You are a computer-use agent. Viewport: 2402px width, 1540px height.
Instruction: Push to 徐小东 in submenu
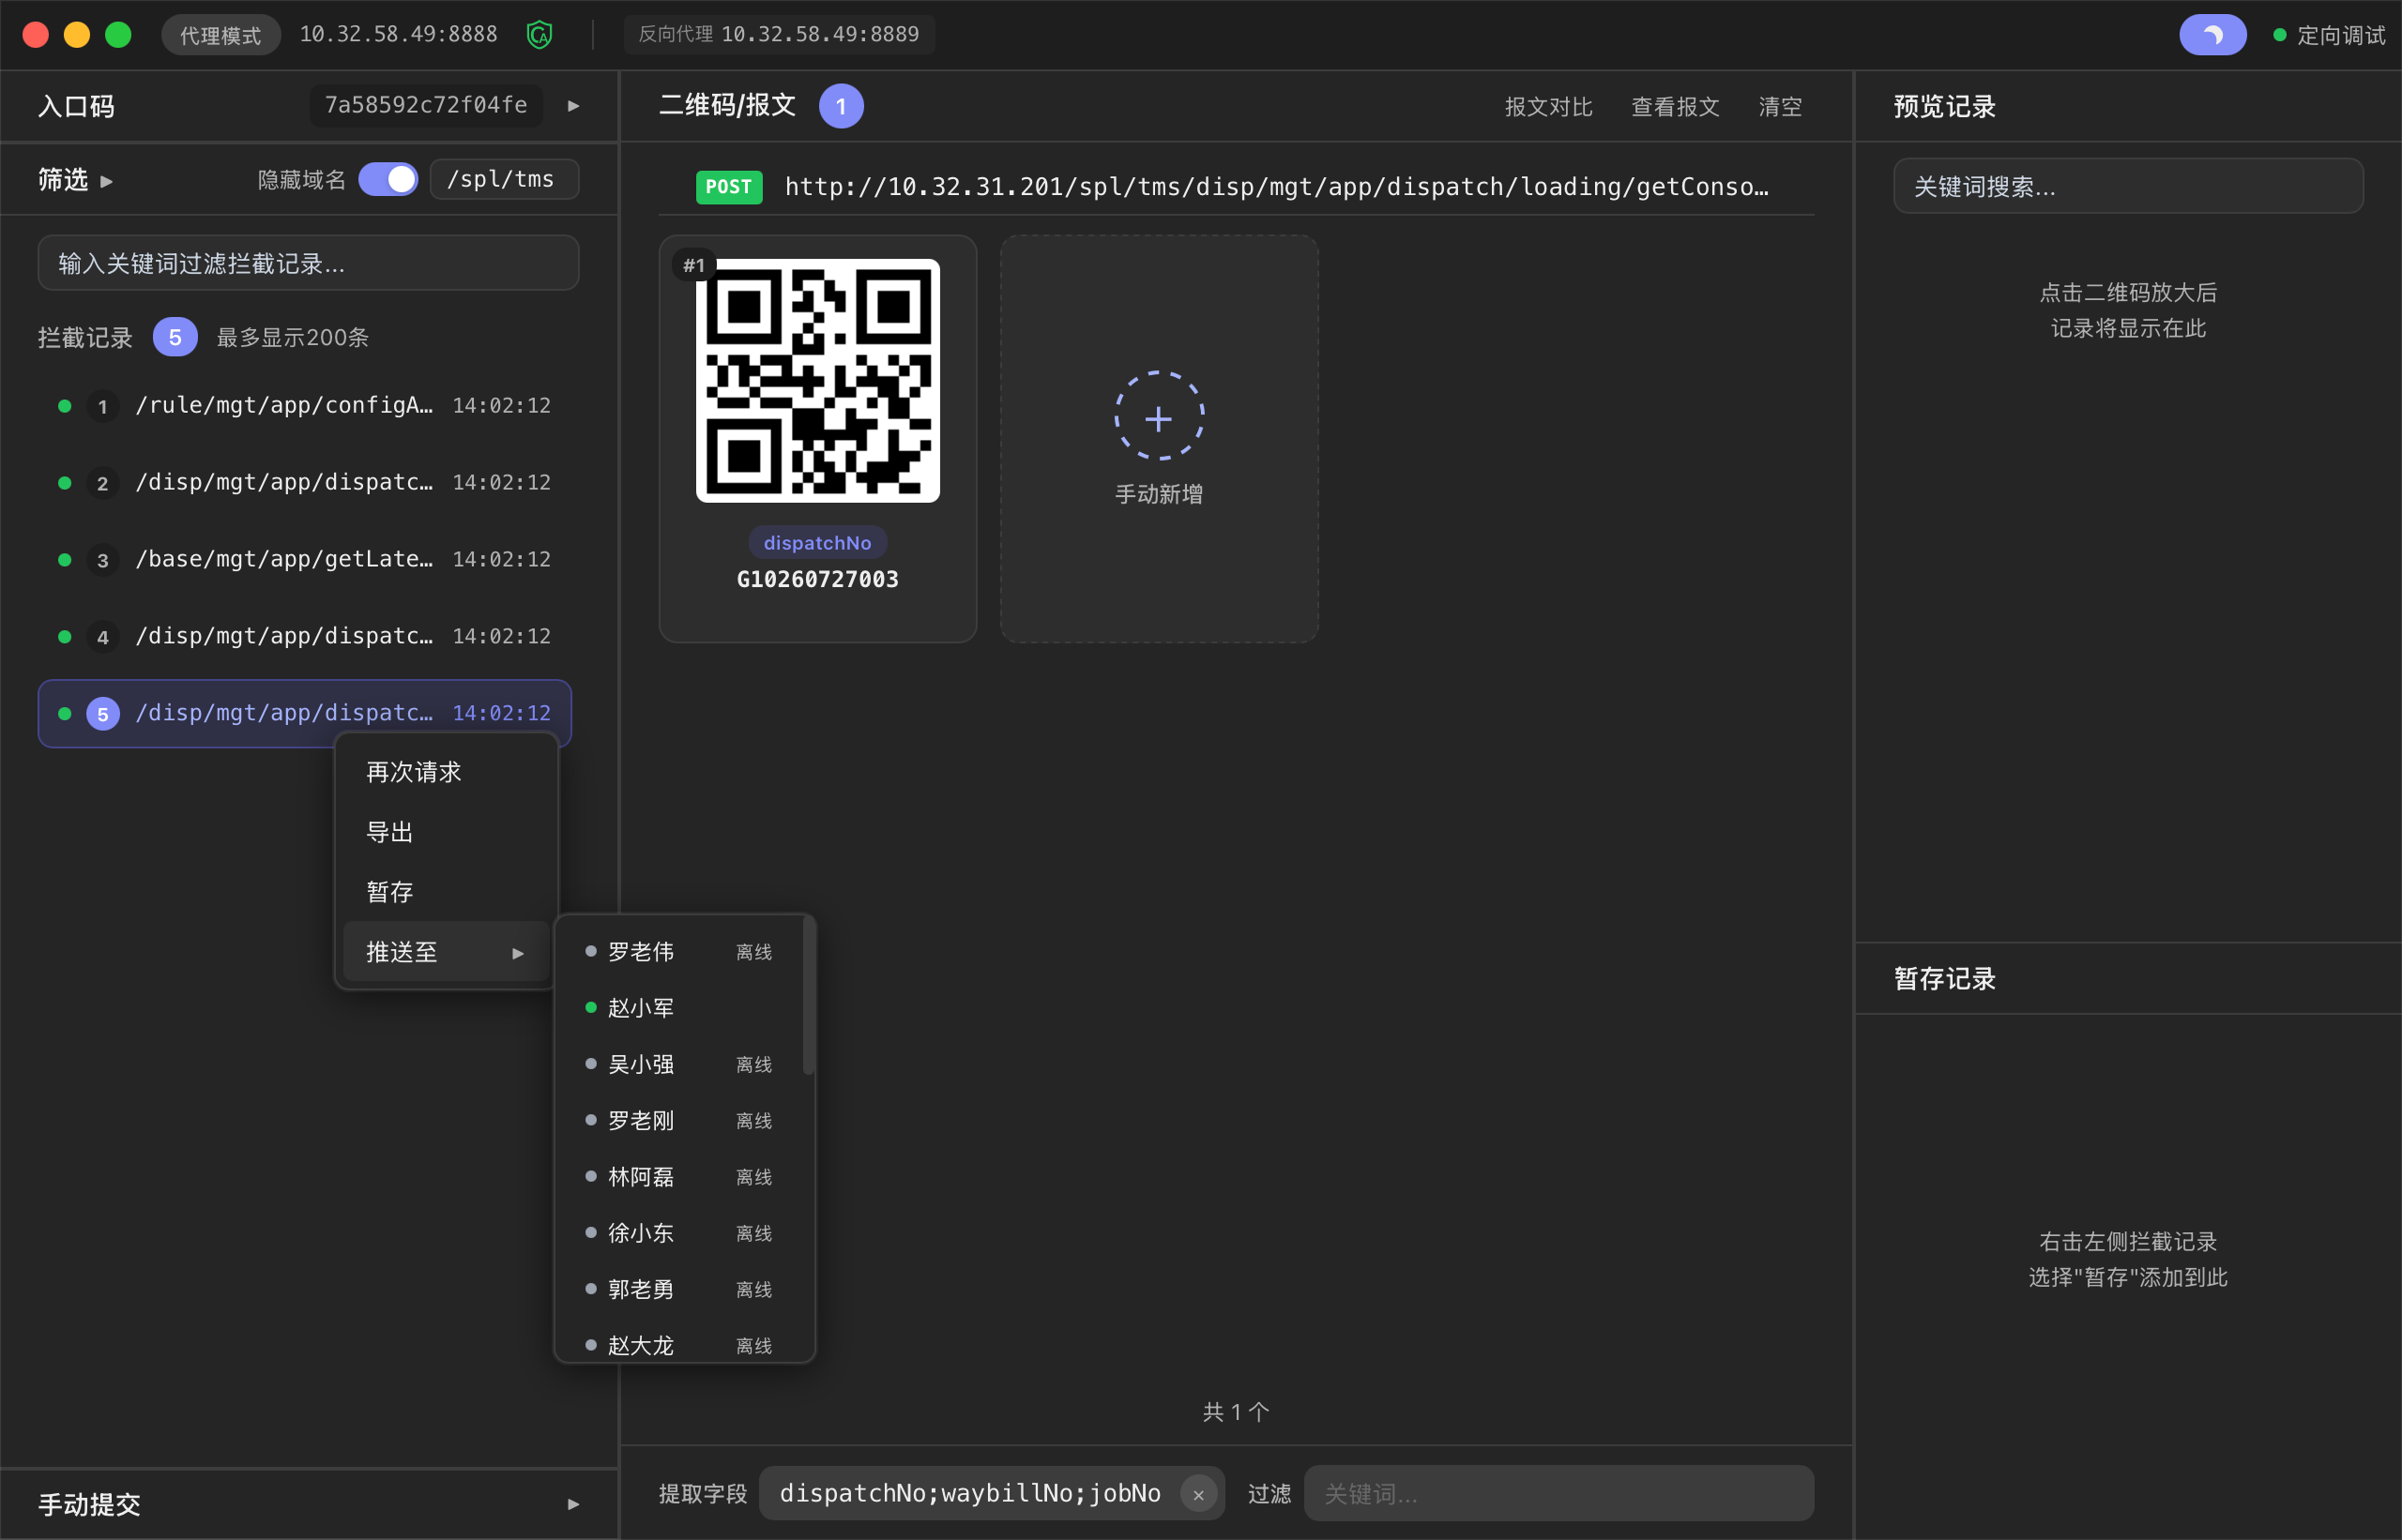click(x=680, y=1233)
